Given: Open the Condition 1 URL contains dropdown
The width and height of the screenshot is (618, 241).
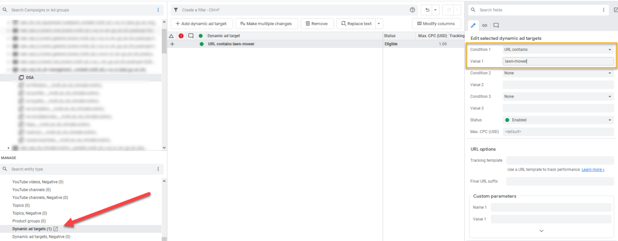Looking at the screenshot, I should [x=558, y=50].
